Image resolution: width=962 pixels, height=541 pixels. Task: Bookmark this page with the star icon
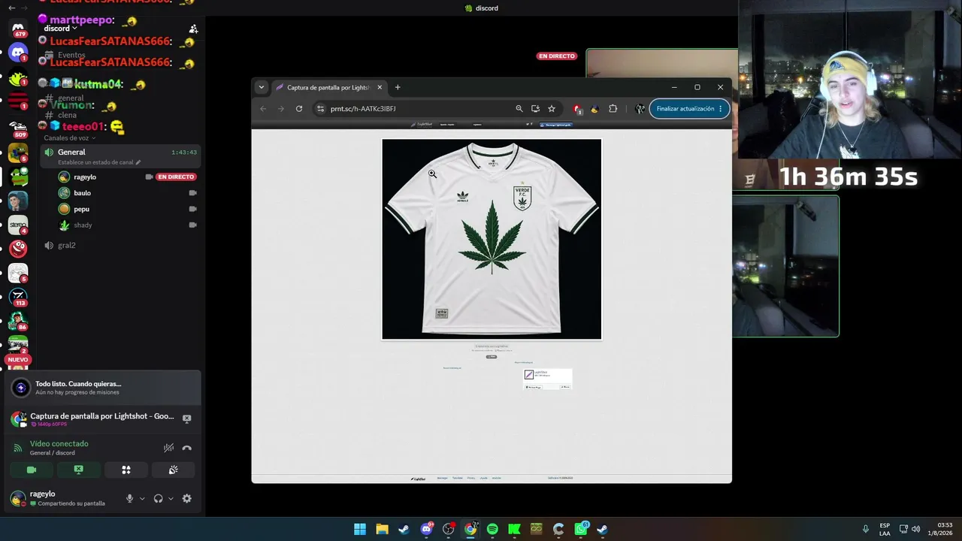552,109
